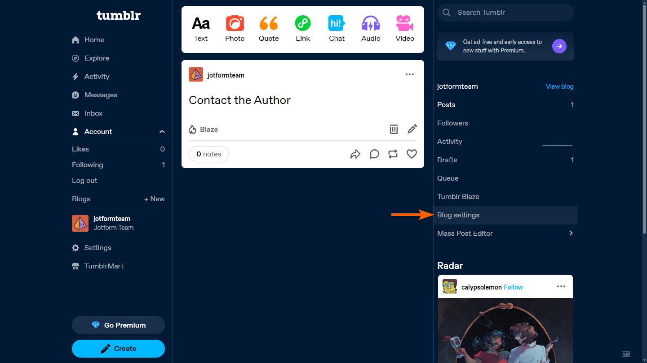Log out of the account

84,181
